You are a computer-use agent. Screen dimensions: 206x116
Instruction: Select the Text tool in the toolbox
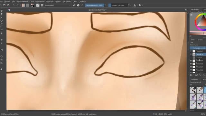(1, 11)
